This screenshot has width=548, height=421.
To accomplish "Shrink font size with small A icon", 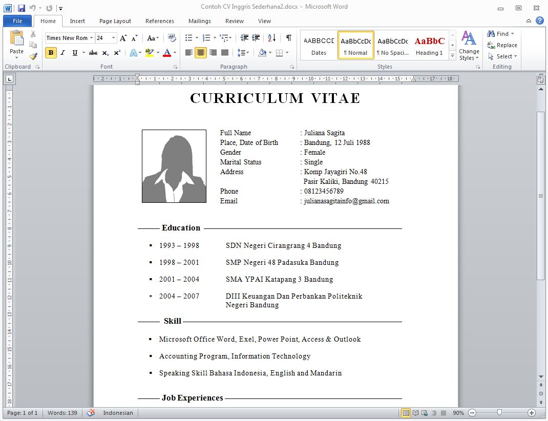I will [x=135, y=38].
